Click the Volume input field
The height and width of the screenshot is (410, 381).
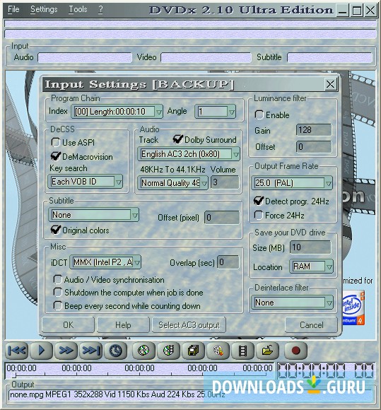225,182
